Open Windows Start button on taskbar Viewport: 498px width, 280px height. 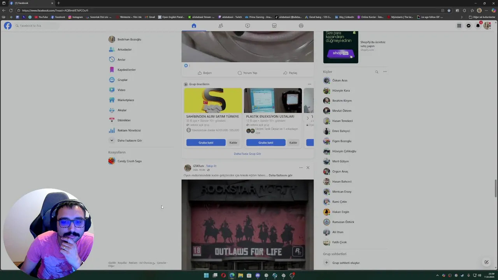coord(206,275)
